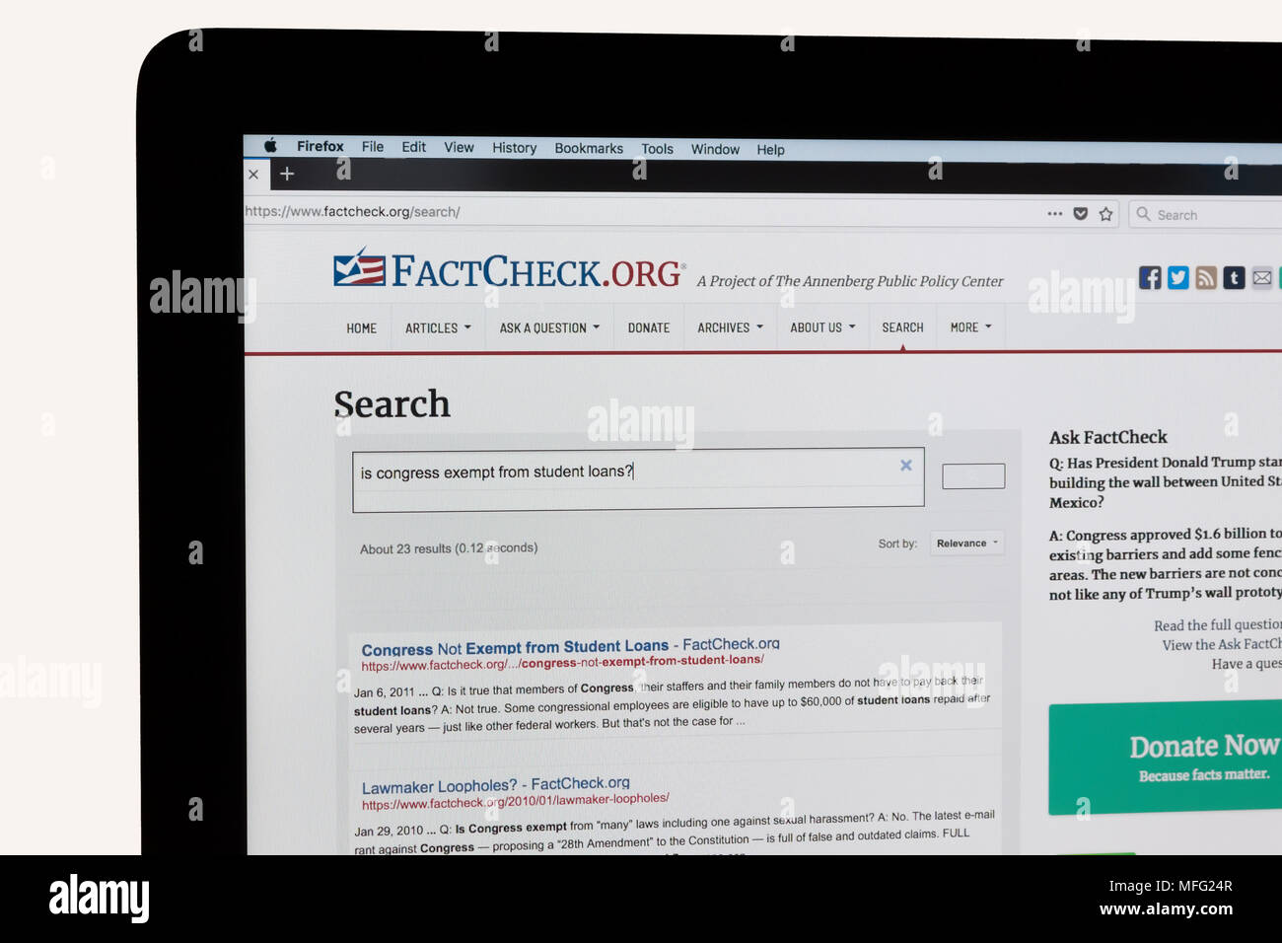Expand the ARTICLES nav dropdown
The height and width of the screenshot is (943, 1282).
pyautogui.click(x=438, y=328)
